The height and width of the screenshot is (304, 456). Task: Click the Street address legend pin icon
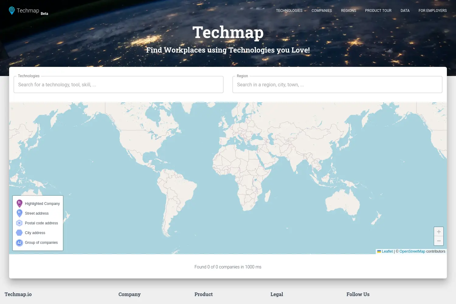[x=19, y=213]
